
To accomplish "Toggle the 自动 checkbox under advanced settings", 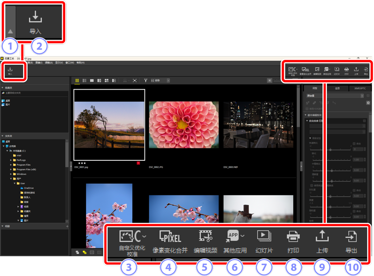I will tap(354, 144).
